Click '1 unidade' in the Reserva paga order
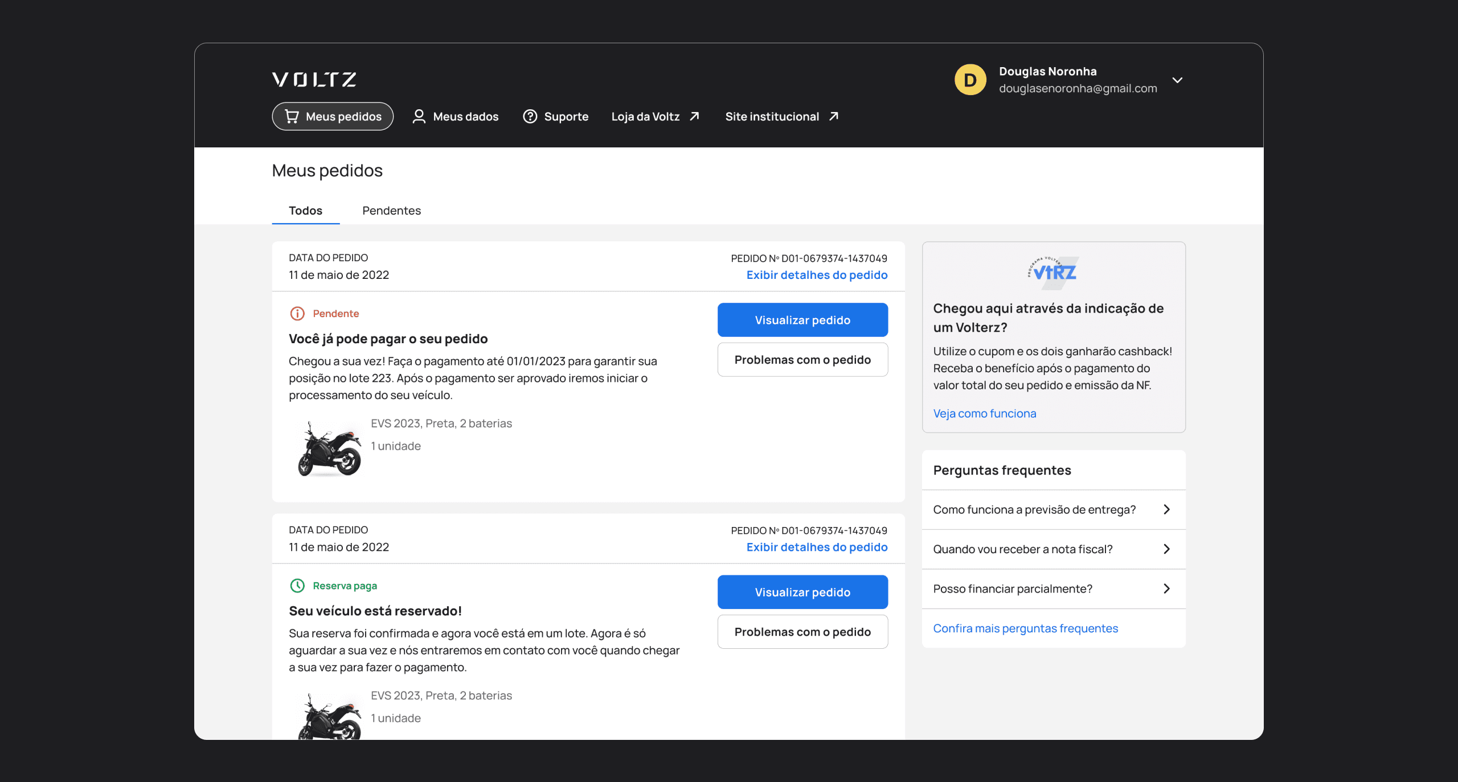Screen dimensions: 1458x782 tap(396, 718)
